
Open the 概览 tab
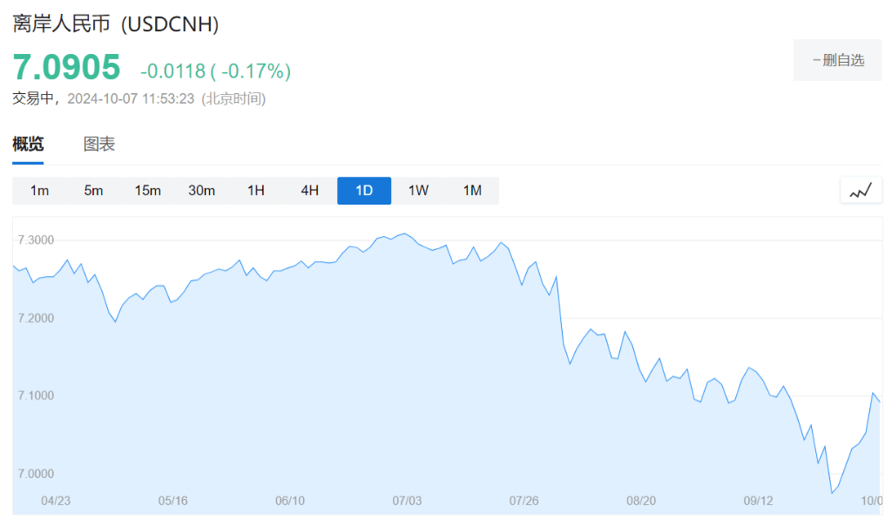point(28,145)
